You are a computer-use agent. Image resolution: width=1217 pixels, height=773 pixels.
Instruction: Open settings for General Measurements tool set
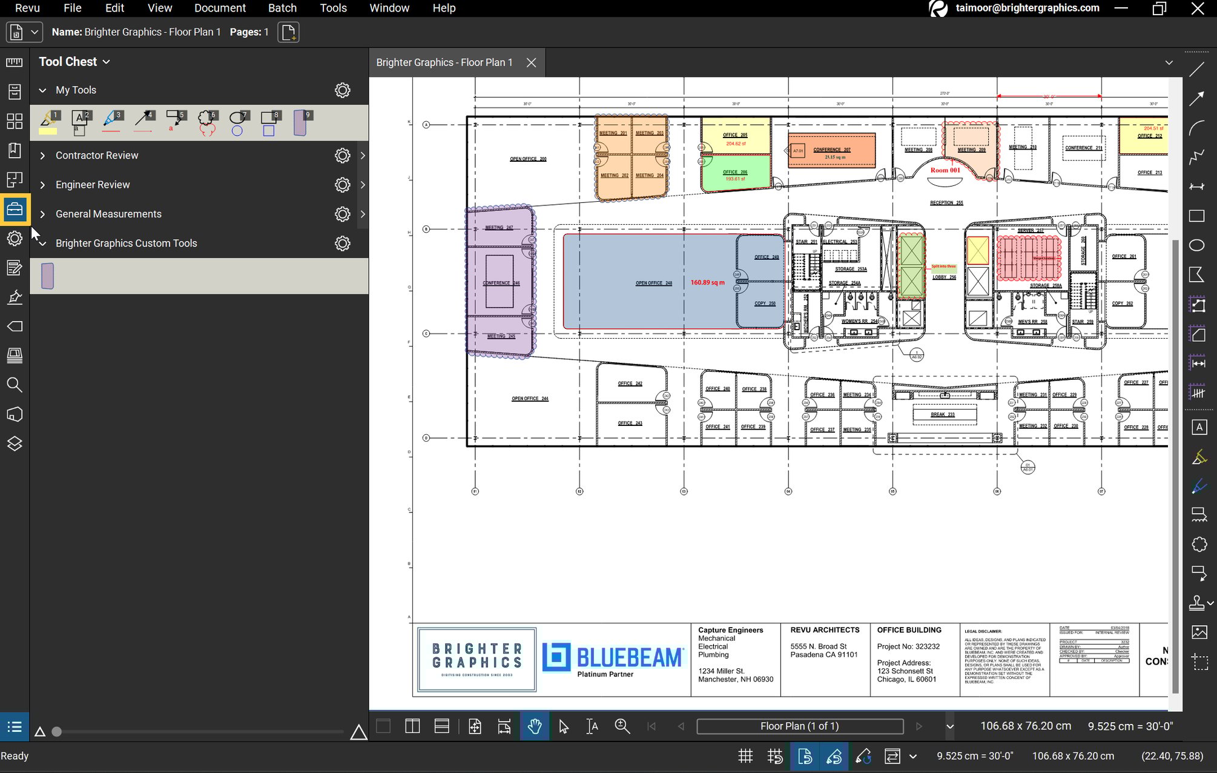click(x=343, y=214)
